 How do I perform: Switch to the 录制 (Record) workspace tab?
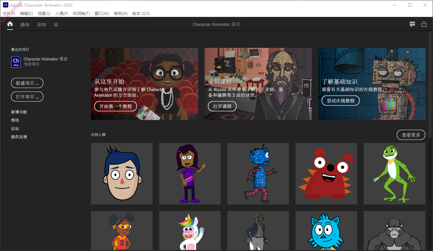tap(42, 25)
